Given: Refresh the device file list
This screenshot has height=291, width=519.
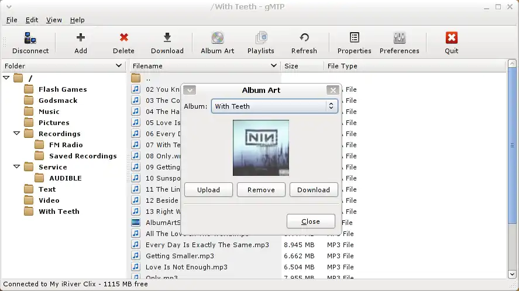Looking at the screenshot, I should [304, 37].
